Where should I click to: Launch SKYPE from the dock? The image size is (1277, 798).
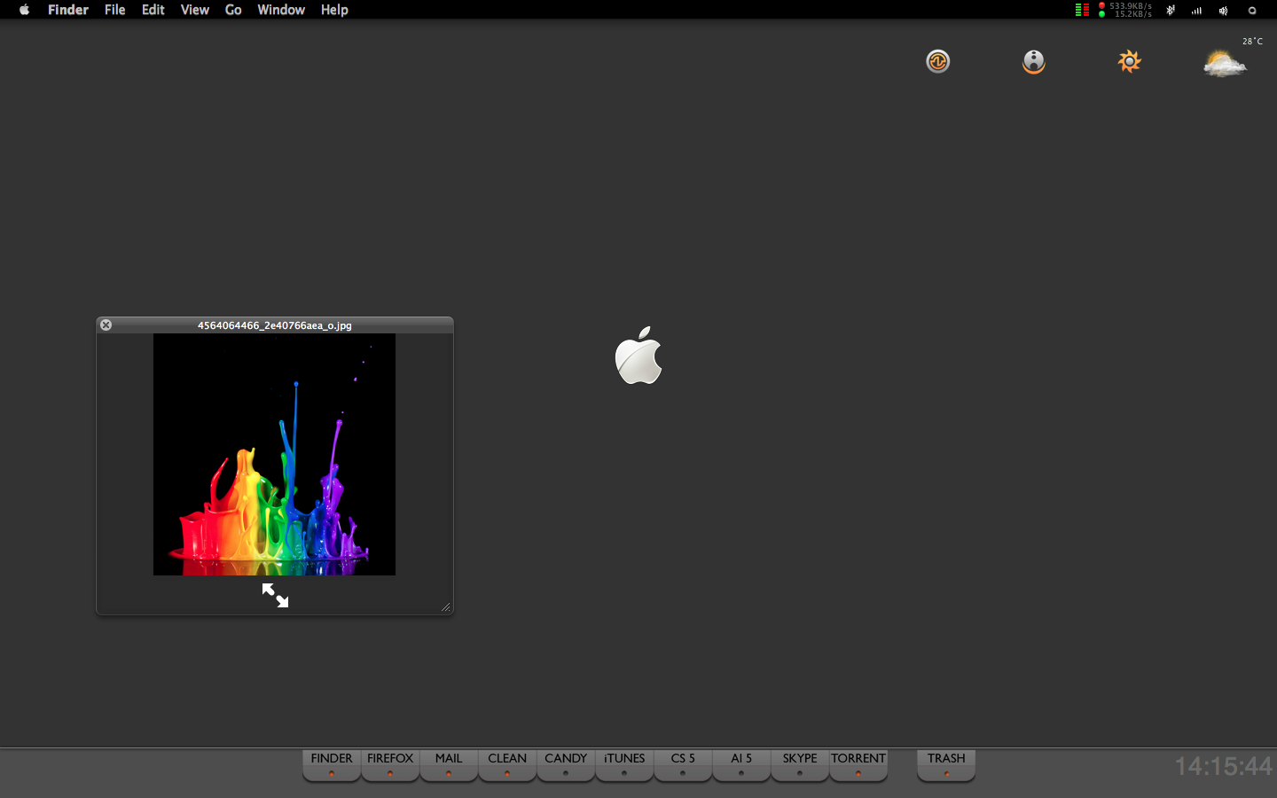tap(800, 765)
